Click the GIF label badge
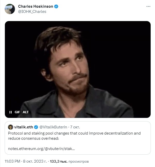 [17, 112]
